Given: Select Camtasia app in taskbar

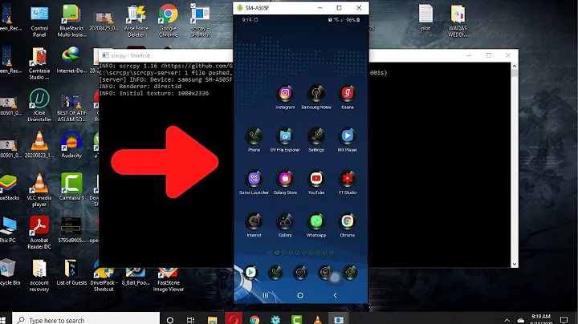Looking at the screenshot, I should [x=297, y=320].
